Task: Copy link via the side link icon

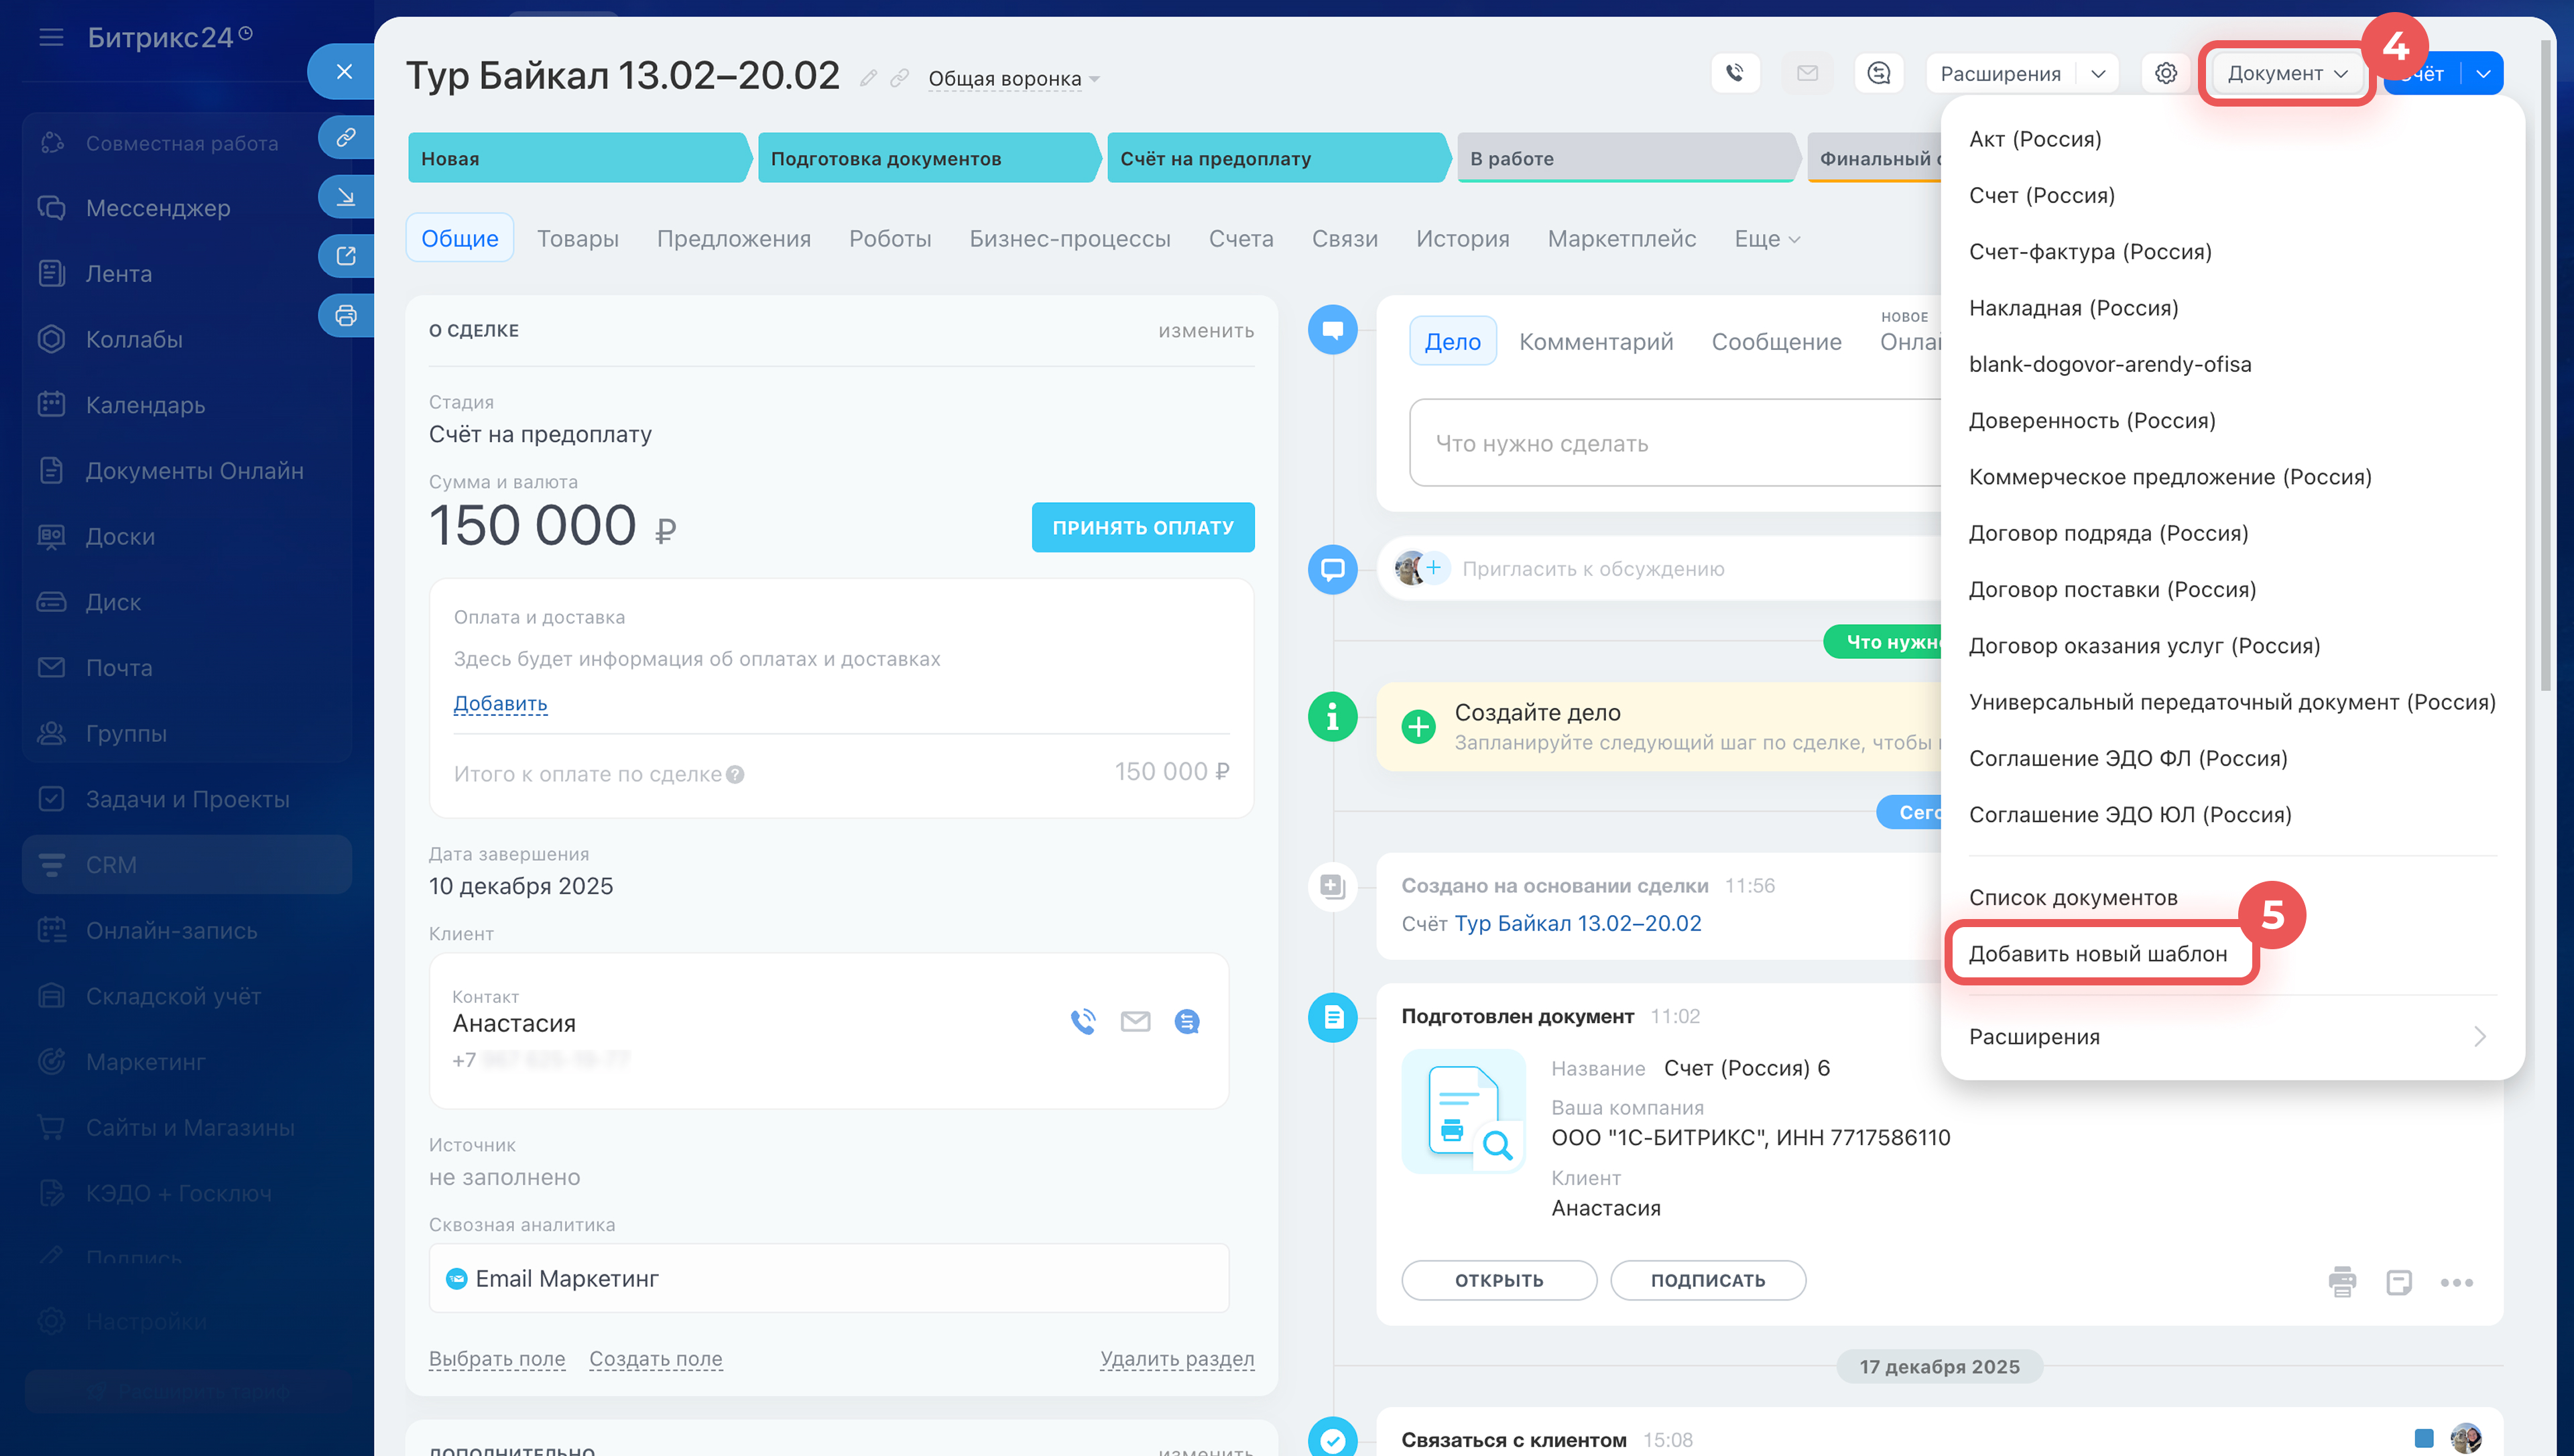Action: tap(346, 137)
